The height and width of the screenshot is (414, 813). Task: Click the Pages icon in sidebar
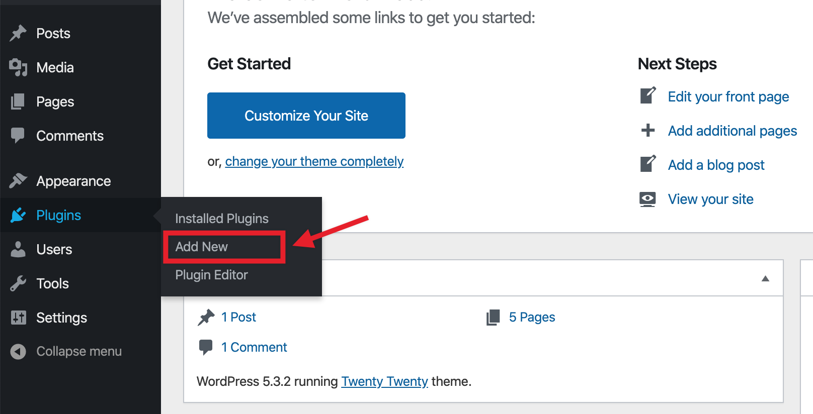(x=18, y=101)
